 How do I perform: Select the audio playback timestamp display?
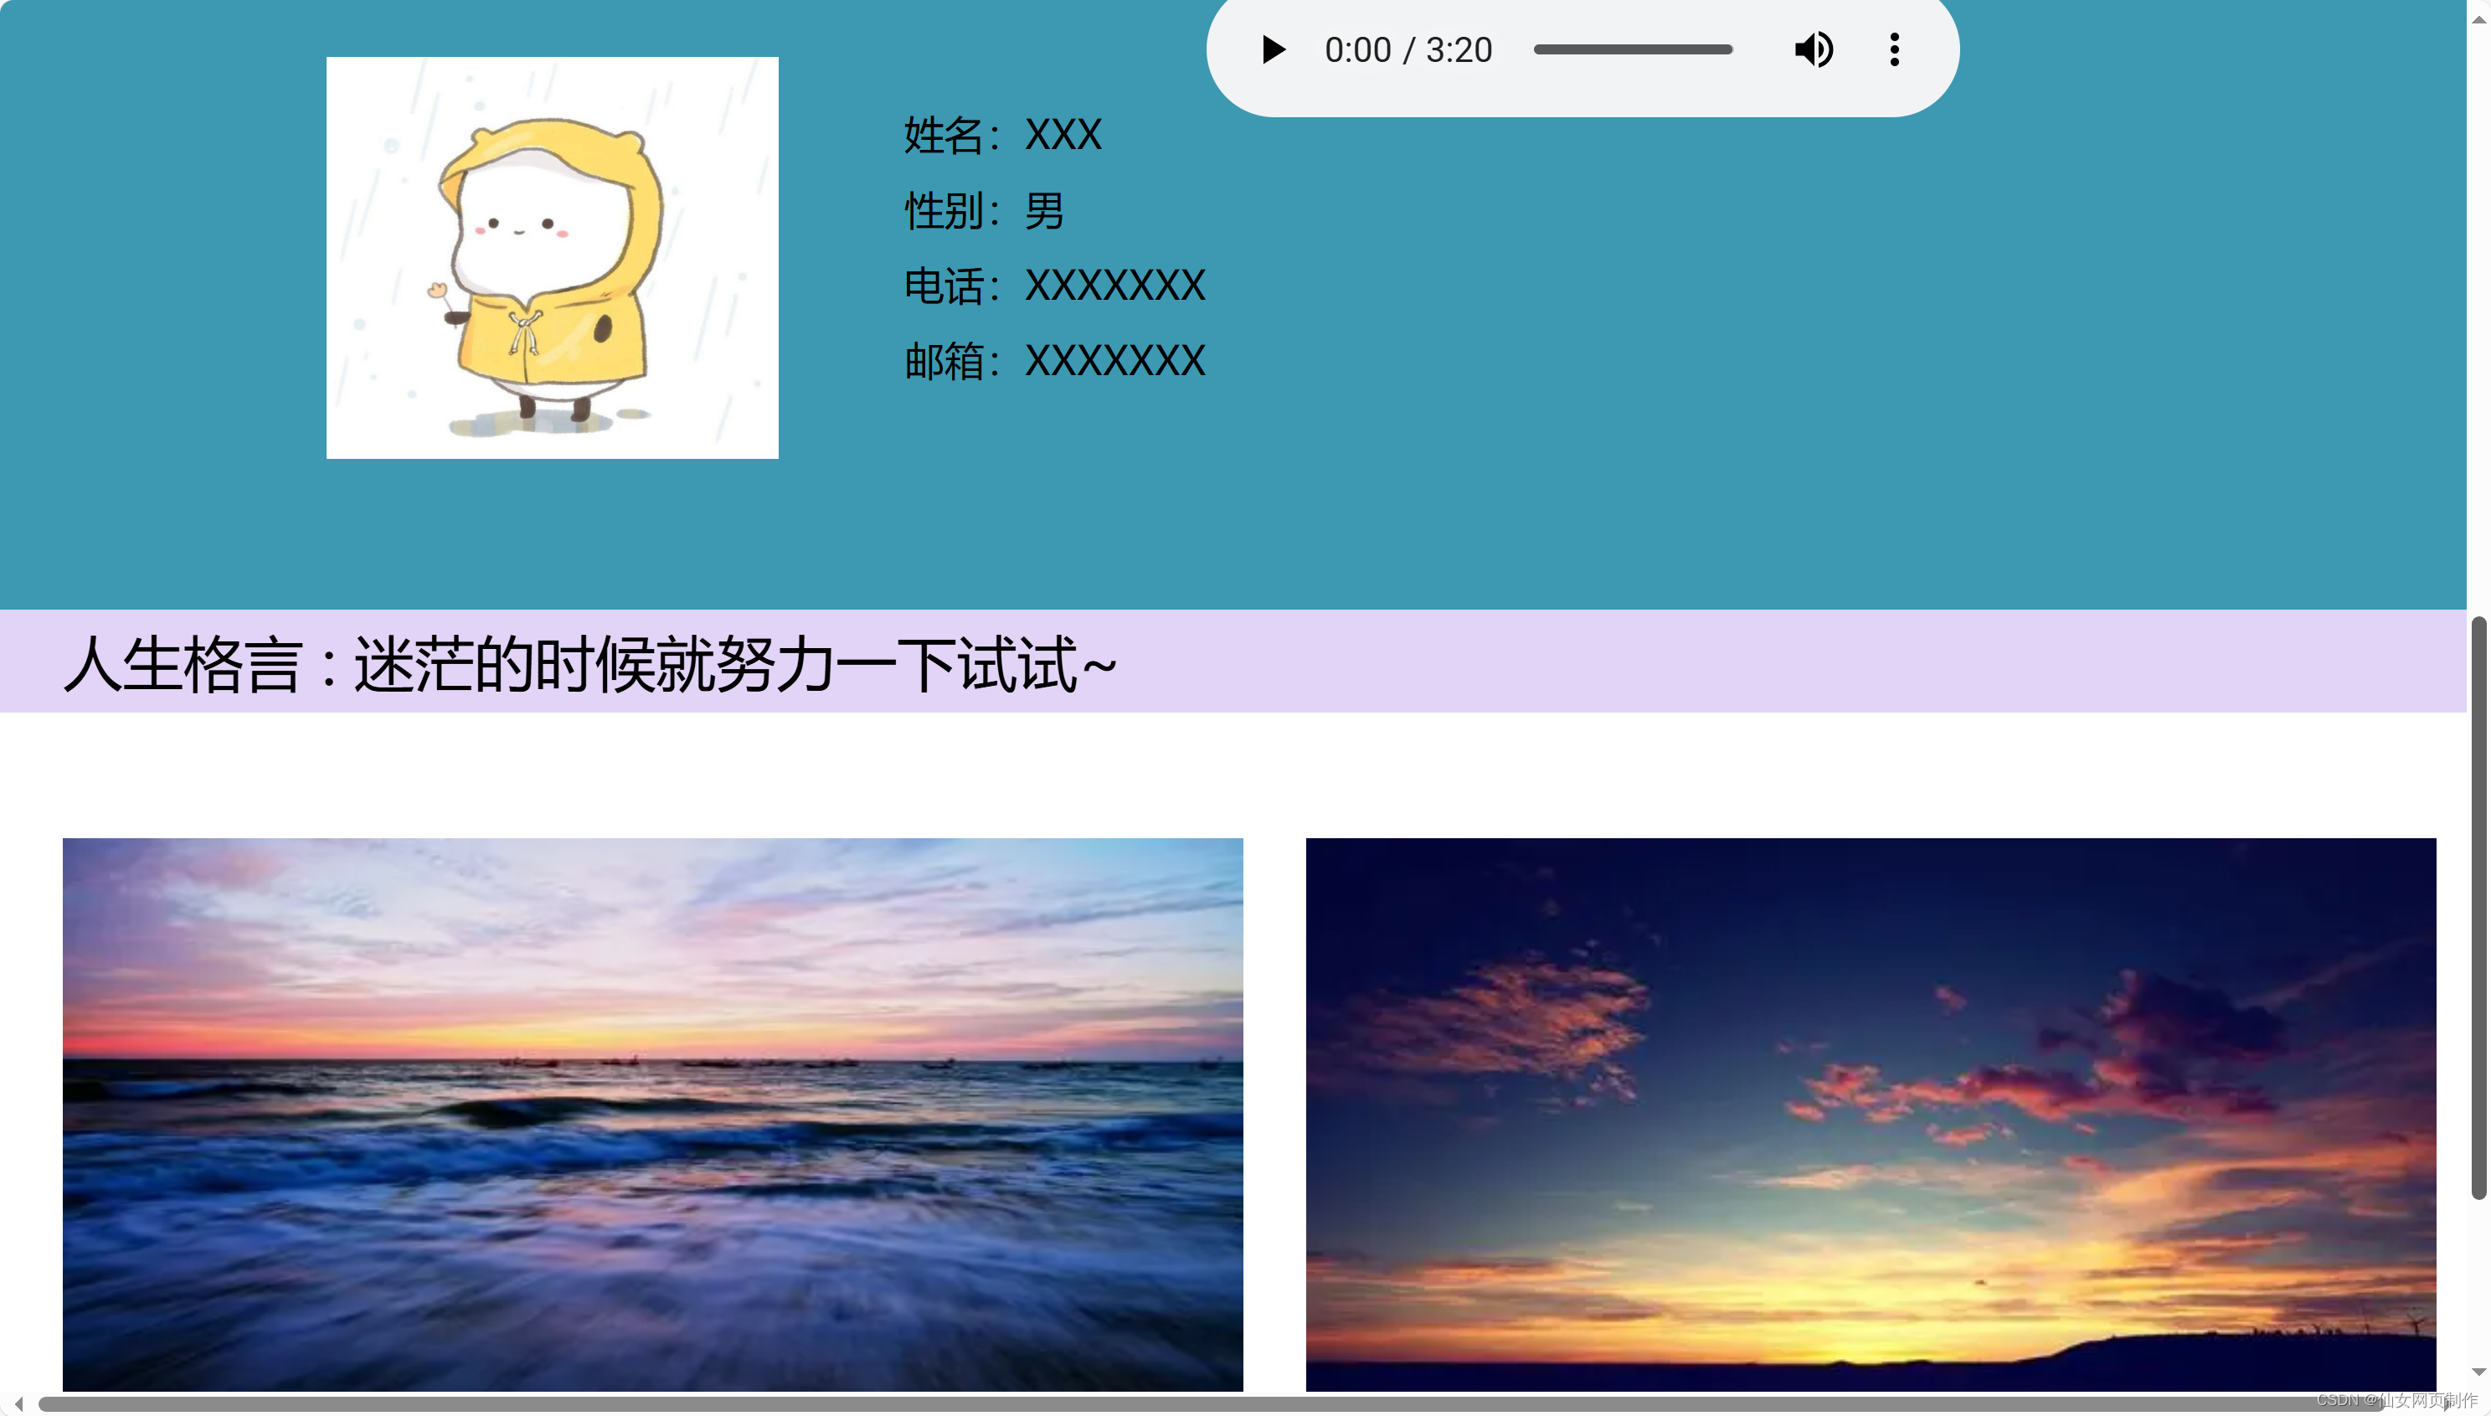(x=1407, y=49)
